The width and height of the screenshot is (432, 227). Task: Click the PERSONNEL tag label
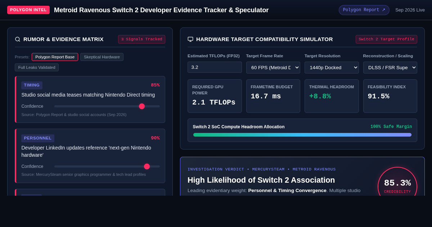[x=38, y=138]
